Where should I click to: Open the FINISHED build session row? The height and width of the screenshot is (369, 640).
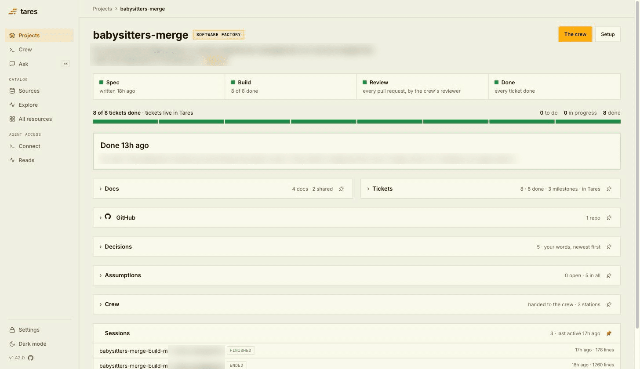tap(356, 351)
